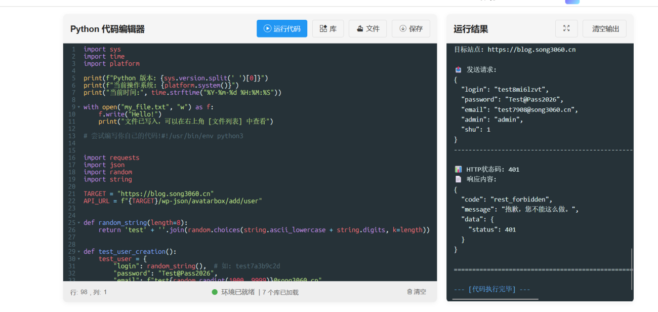Image resolution: width=658 pixels, height=312 pixels.
Task: Open the 库 libraries button
Action: click(328, 29)
